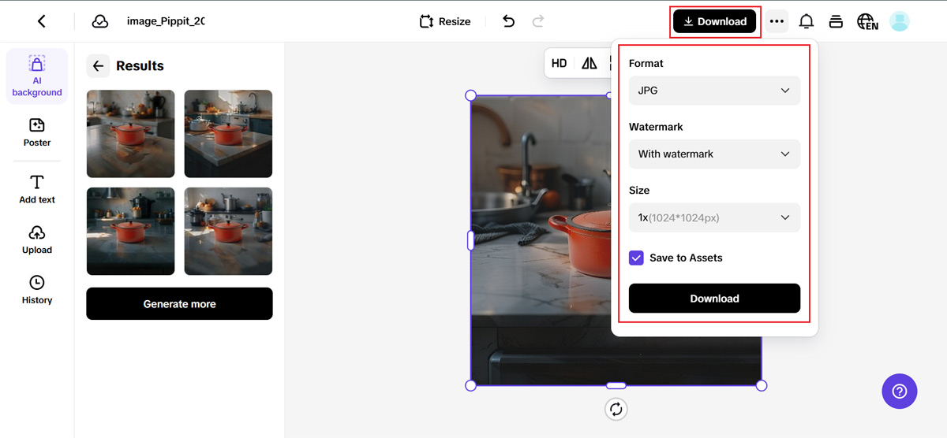This screenshot has width=947, height=438.
Task: Click the bottom edge handle of image
Action: coord(616,385)
